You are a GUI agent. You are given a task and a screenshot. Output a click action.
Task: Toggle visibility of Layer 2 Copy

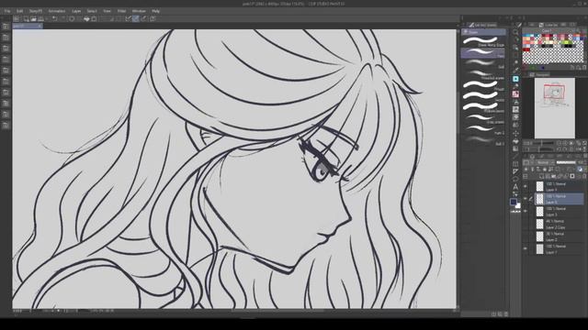click(526, 224)
